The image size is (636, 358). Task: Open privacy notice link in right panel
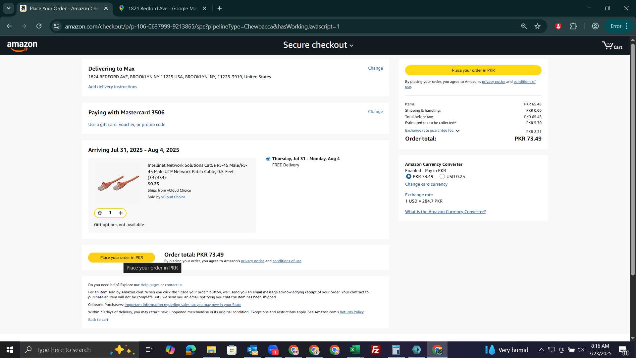tap(493, 82)
